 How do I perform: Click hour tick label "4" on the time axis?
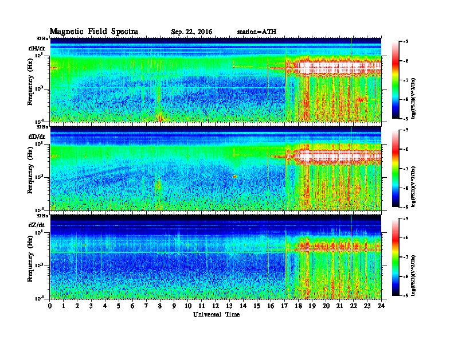tap(105, 306)
